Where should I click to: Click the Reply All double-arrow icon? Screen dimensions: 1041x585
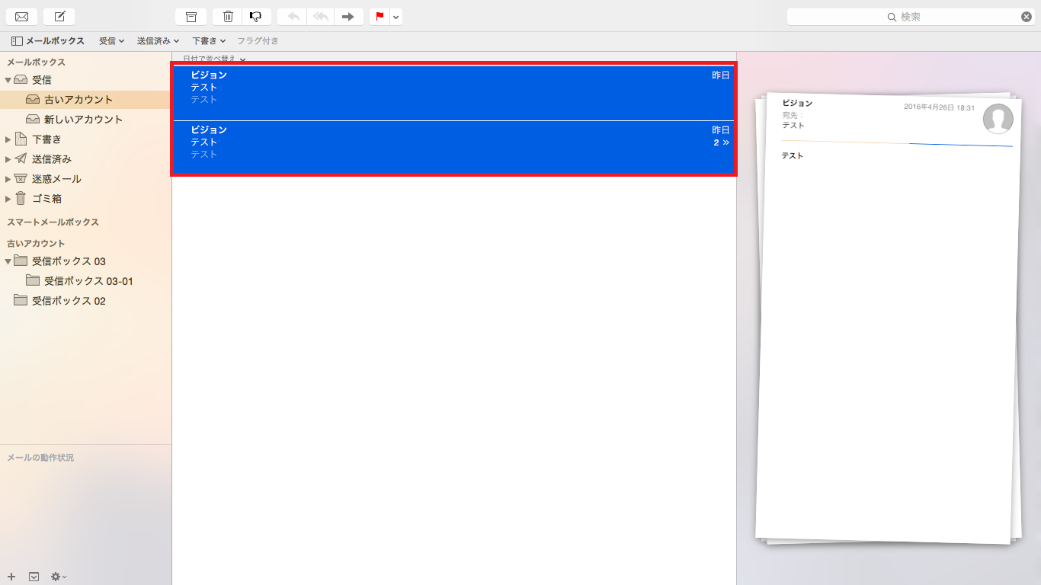[320, 17]
